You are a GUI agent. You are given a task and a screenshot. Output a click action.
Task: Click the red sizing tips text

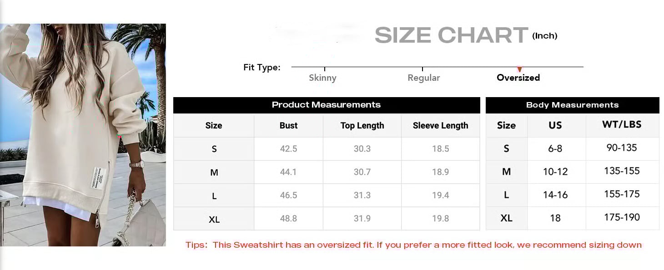(x=413, y=245)
